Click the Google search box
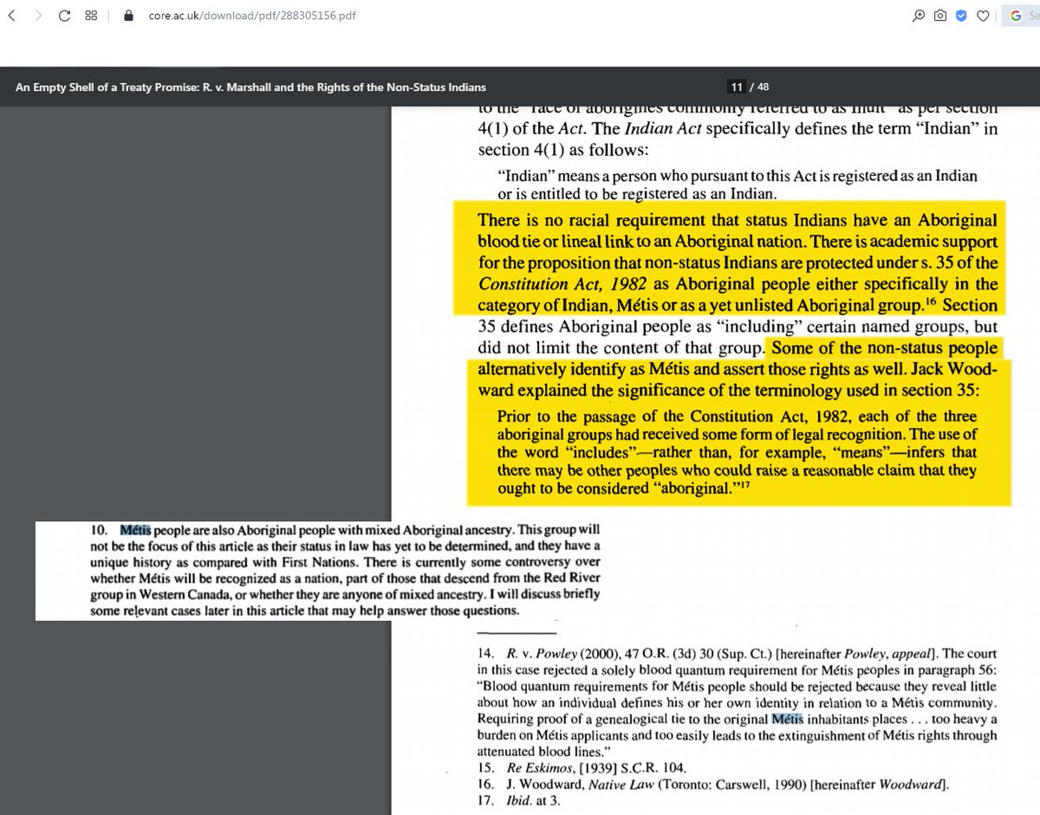 click(x=1021, y=16)
